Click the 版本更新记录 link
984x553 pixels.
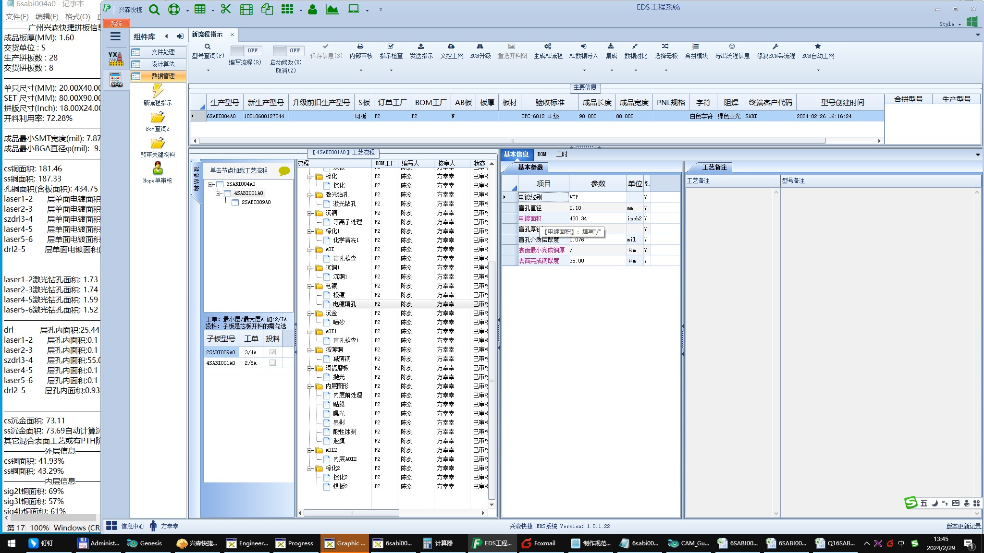(x=963, y=526)
